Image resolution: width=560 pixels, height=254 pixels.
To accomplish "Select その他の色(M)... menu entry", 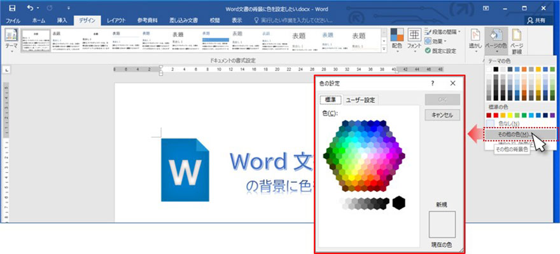I will coord(512,135).
